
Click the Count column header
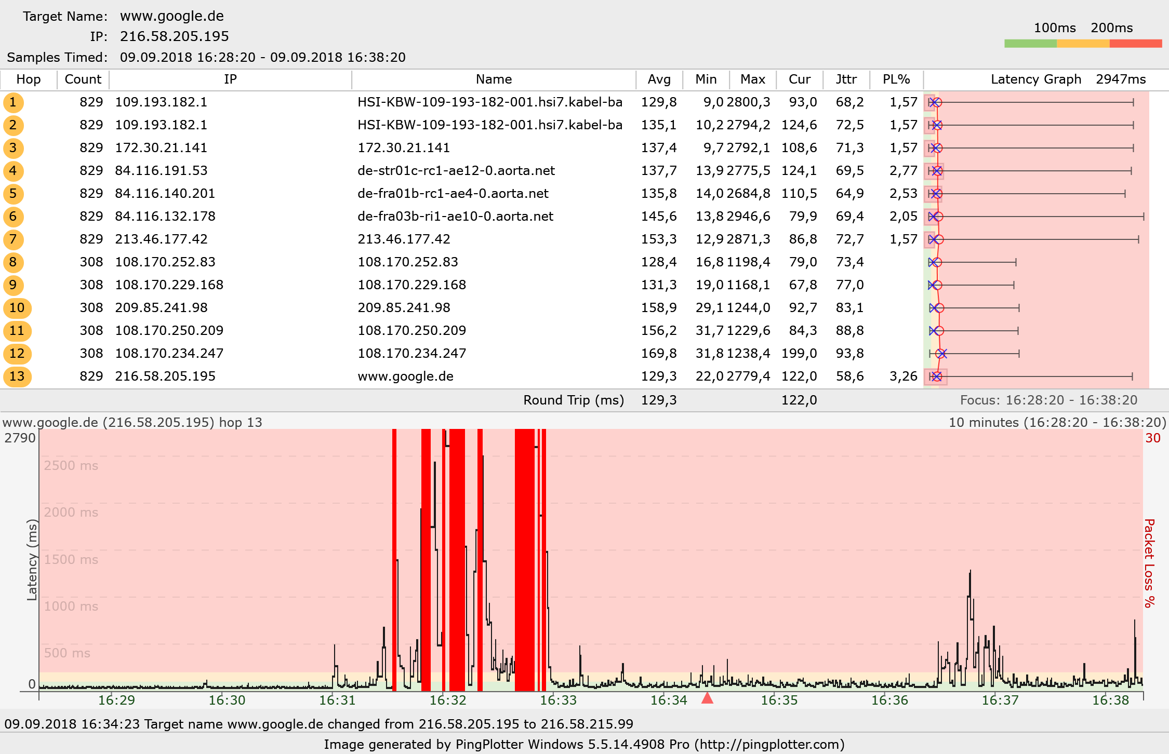pos(83,79)
